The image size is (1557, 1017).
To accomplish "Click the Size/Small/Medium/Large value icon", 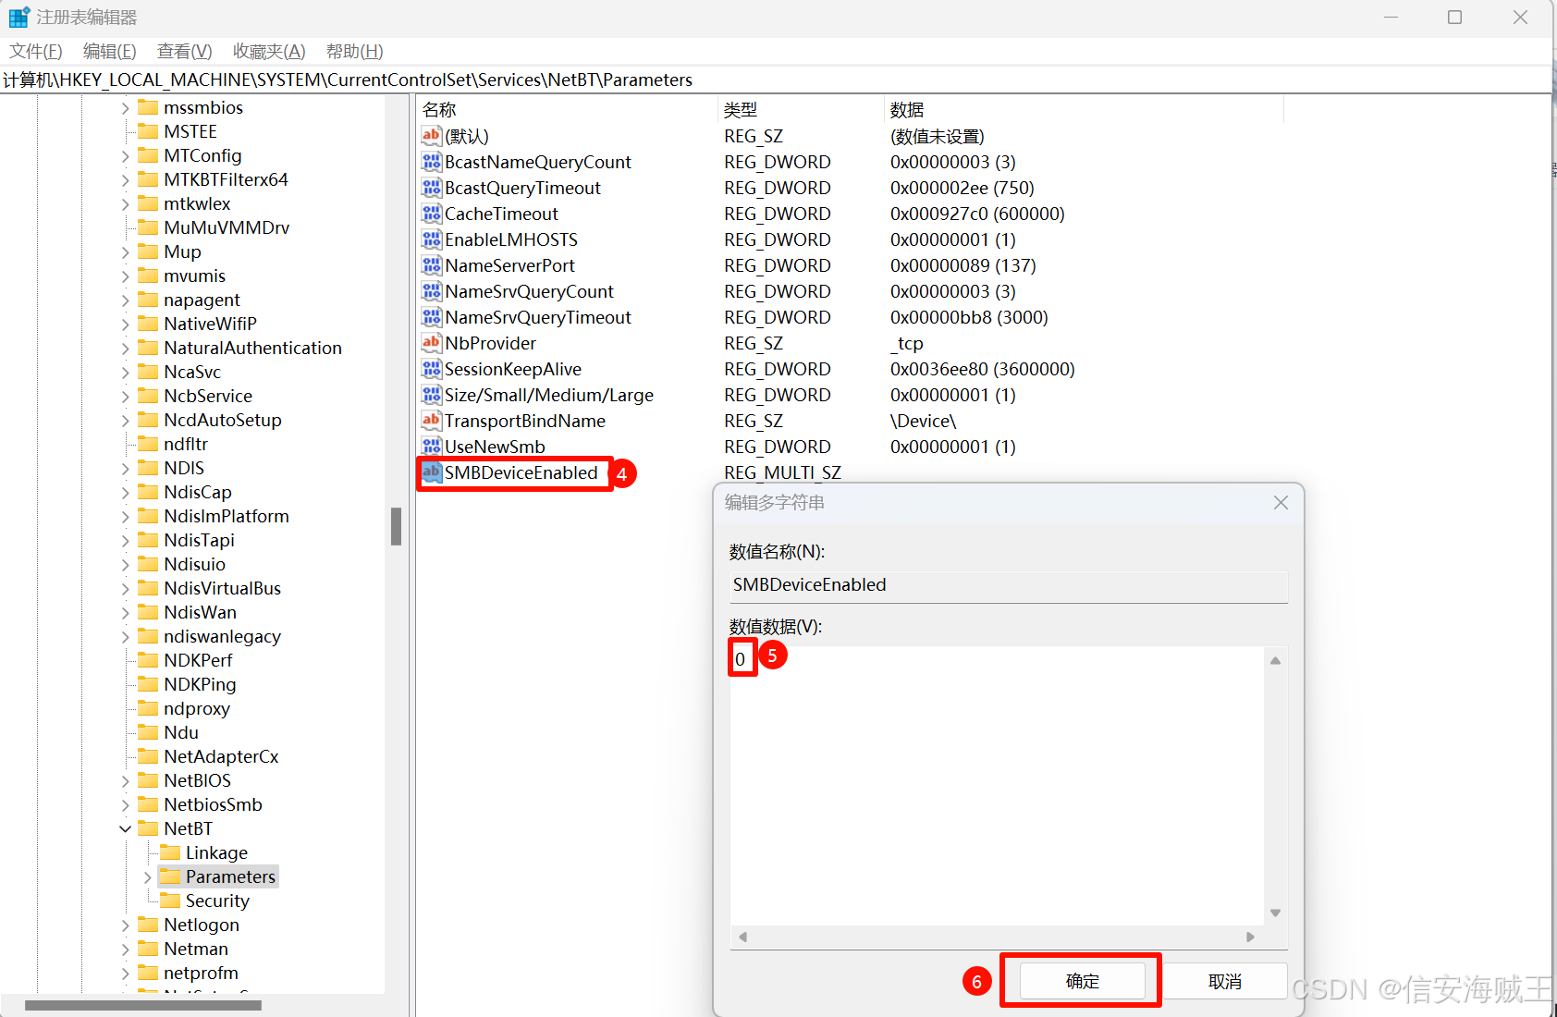I will 431,395.
